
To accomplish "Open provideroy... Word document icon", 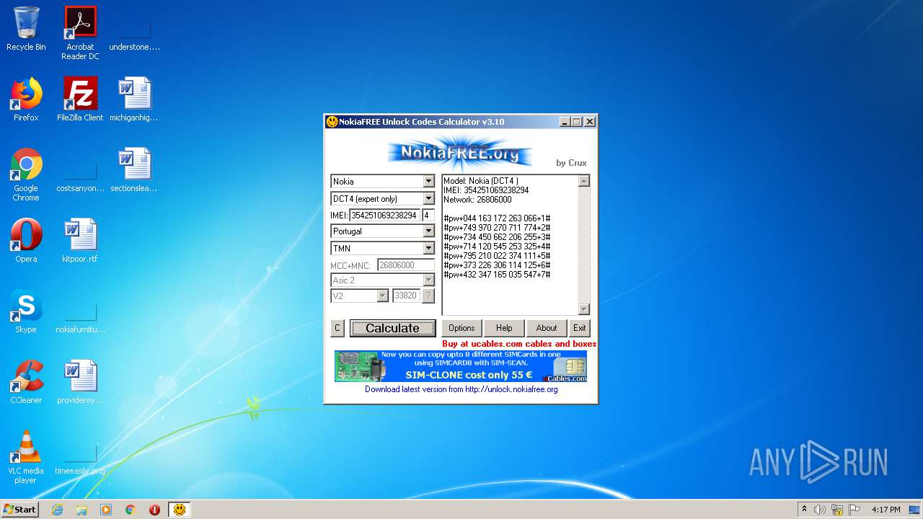I will (x=80, y=382).
